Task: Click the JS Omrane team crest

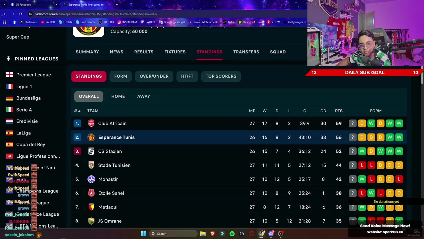Action: (x=91, y=221)
